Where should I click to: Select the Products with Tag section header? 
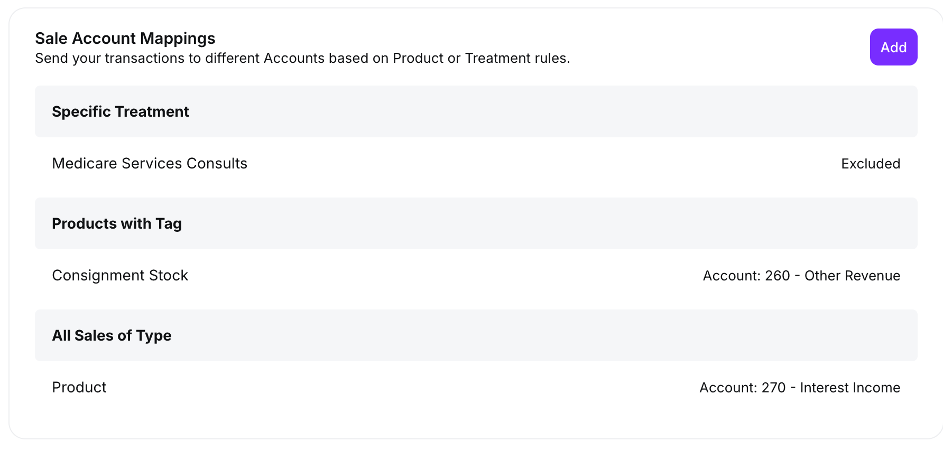coord(117,223)
